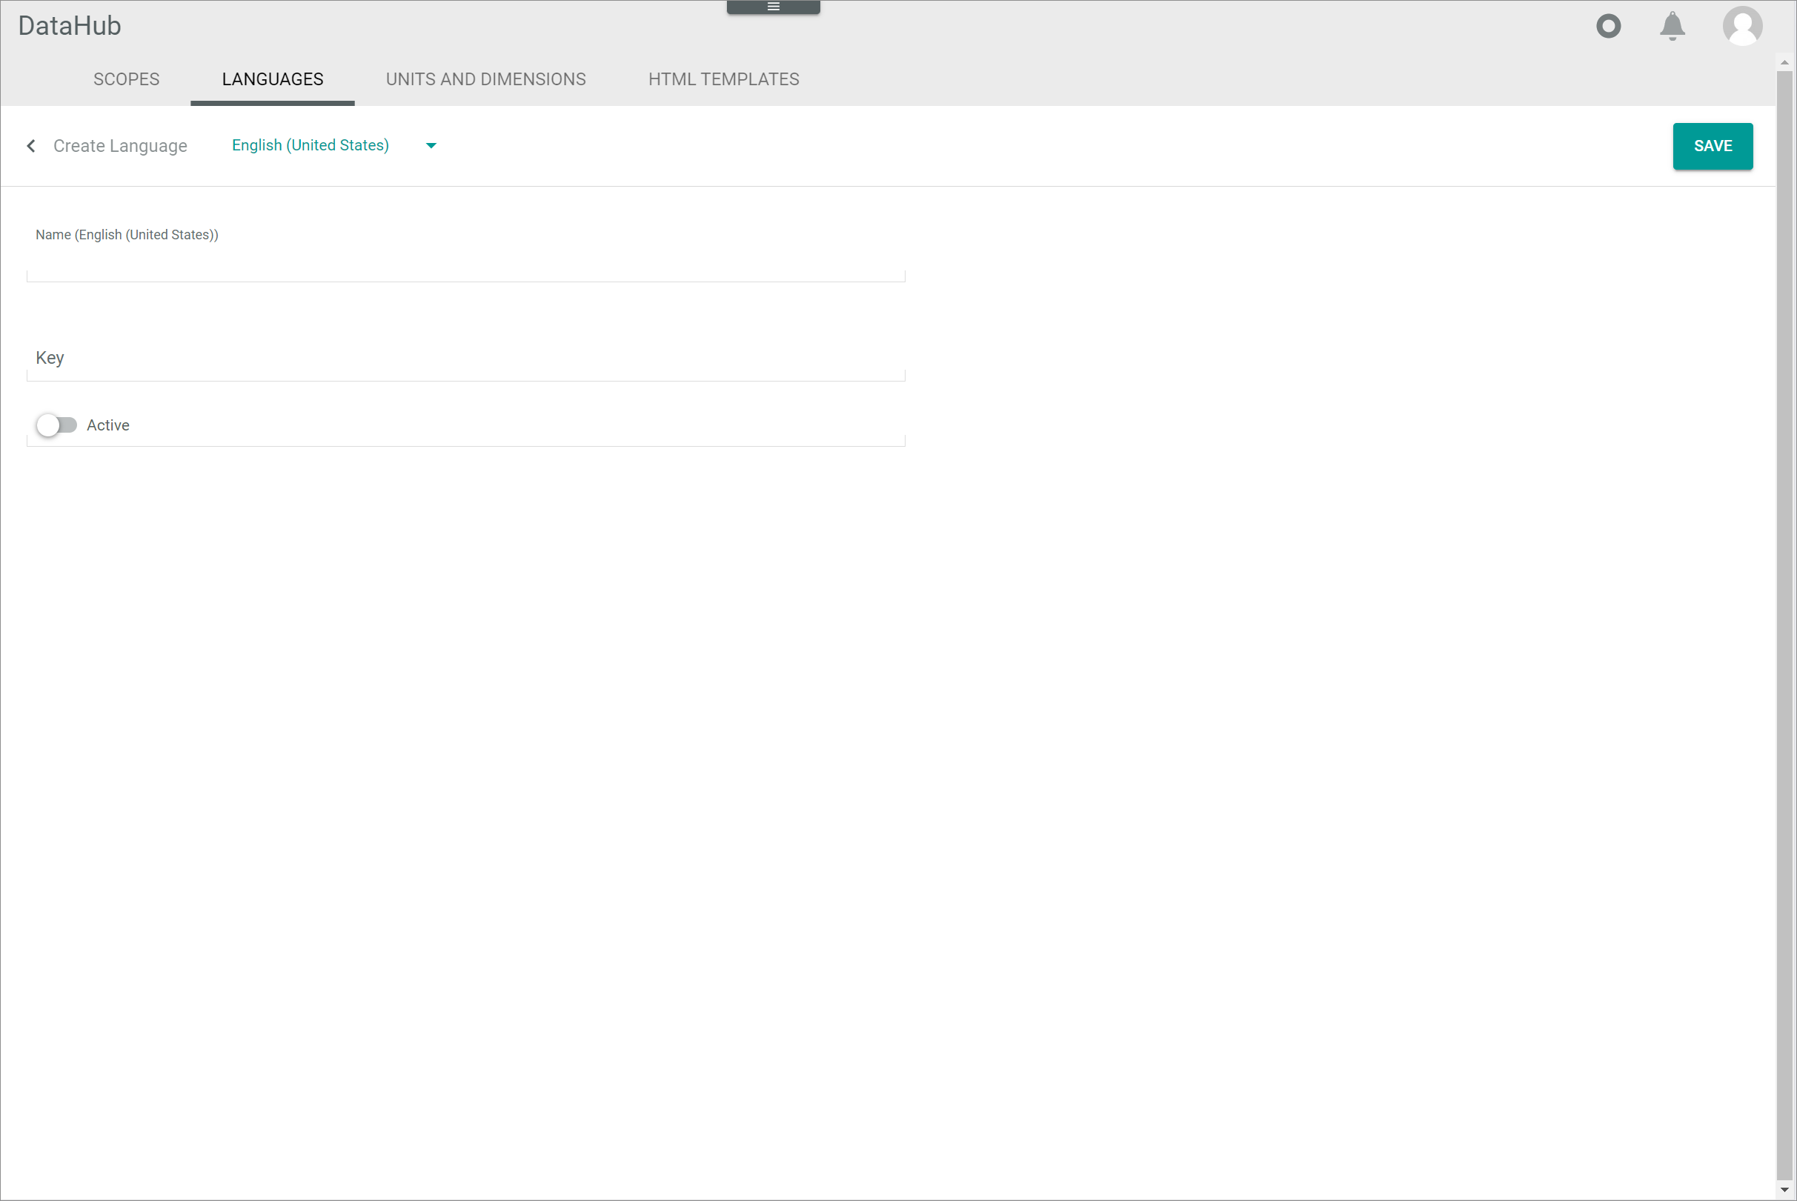The image size is (1797, 1201).
Task: Click the dropdown arrow next to English United States
Action: [x=431, y=144]
